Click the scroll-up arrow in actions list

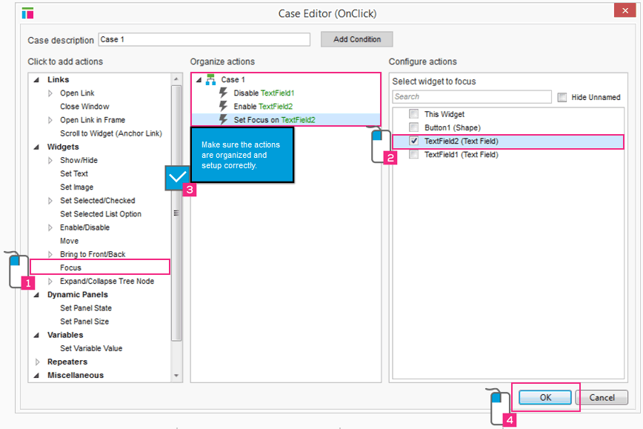(x=176, y=79)
